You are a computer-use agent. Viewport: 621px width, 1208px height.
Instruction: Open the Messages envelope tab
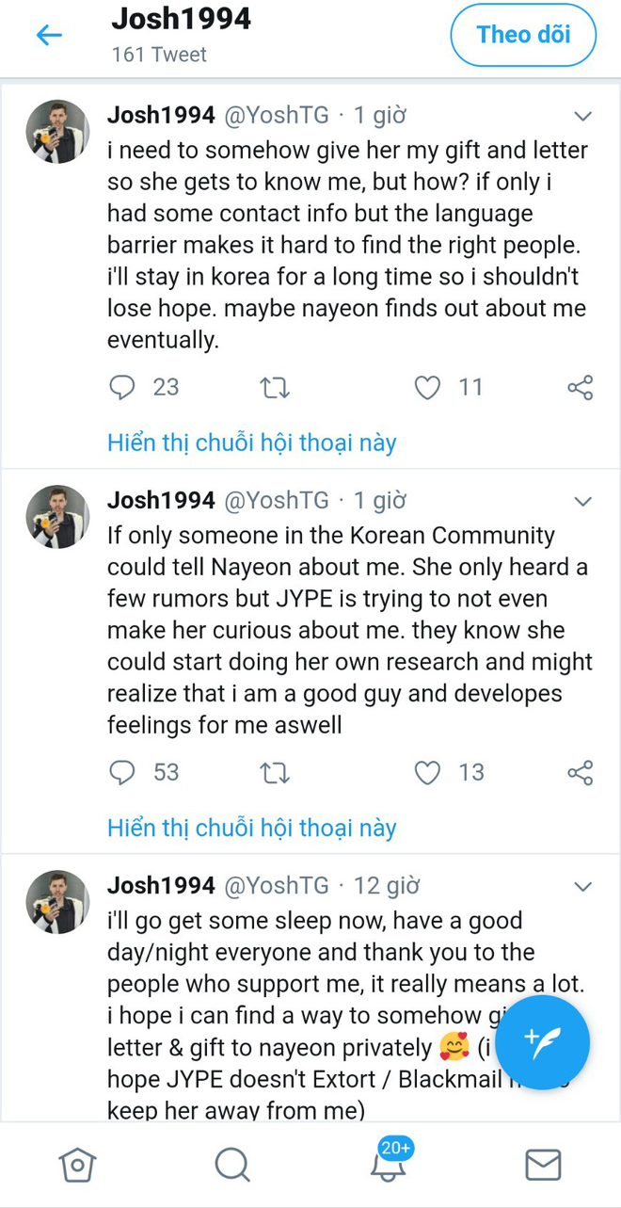point(543,1165)
